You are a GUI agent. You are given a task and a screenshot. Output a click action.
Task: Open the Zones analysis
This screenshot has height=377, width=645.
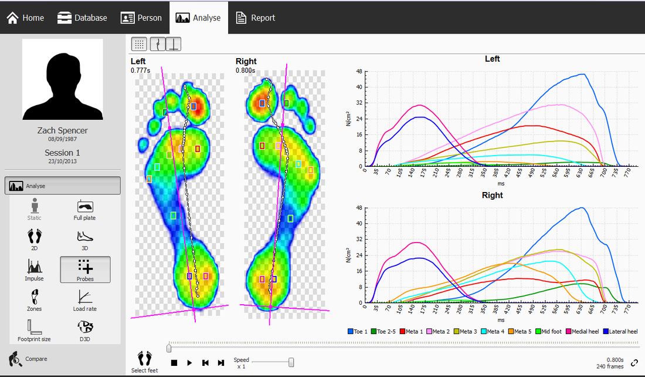[x=33, y=300]
